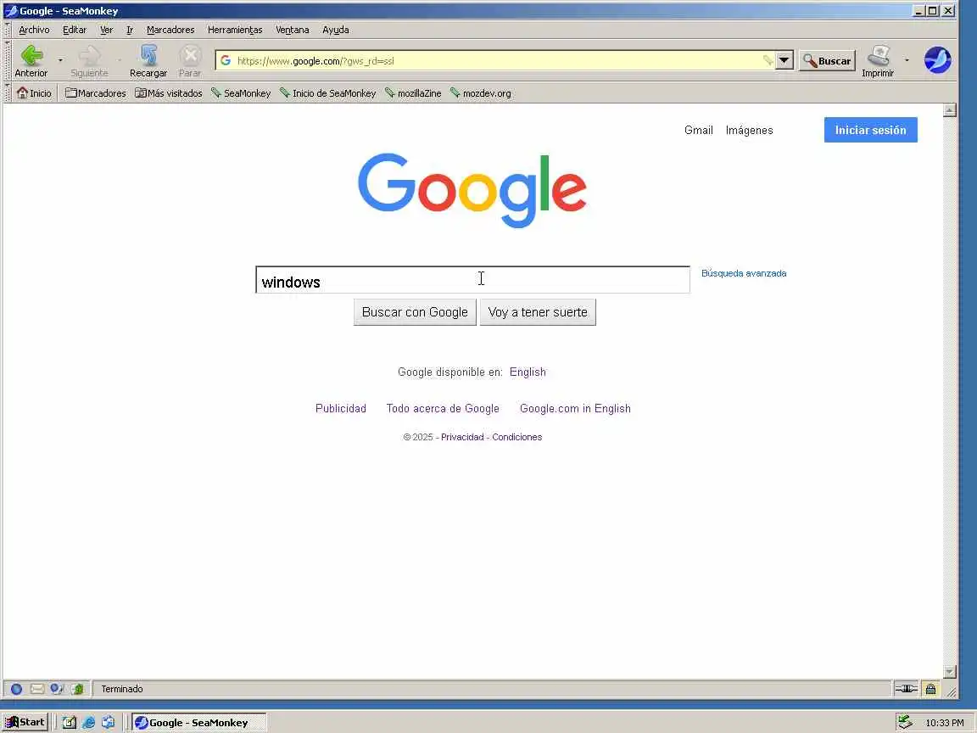Open the Windows Start menu

click(x=25, y=723)
